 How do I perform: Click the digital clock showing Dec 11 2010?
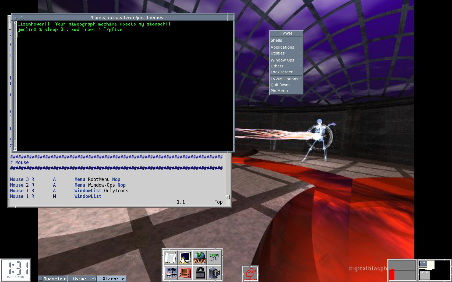pos(15,270)
